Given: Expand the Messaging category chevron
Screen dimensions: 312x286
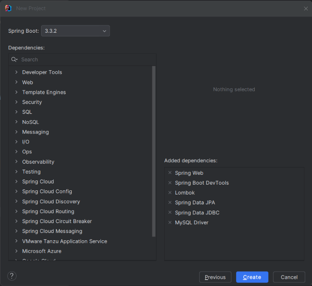Looking at the screenshot, I should pyautogui.click(x=16, y=132).
